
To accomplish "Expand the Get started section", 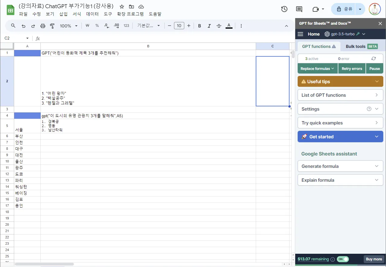I will click(x=340, y=137).
